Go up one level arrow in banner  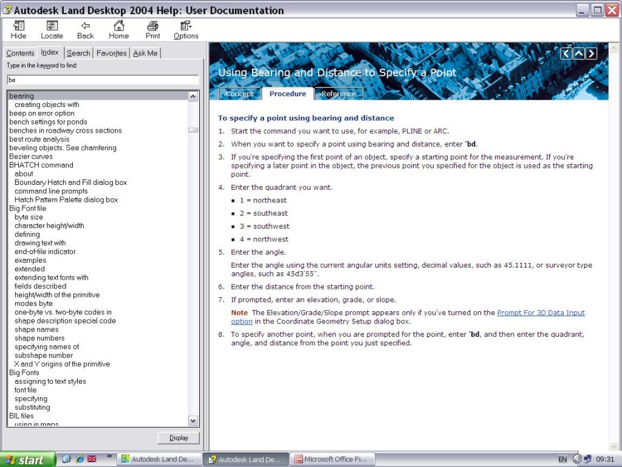(579, 54)
